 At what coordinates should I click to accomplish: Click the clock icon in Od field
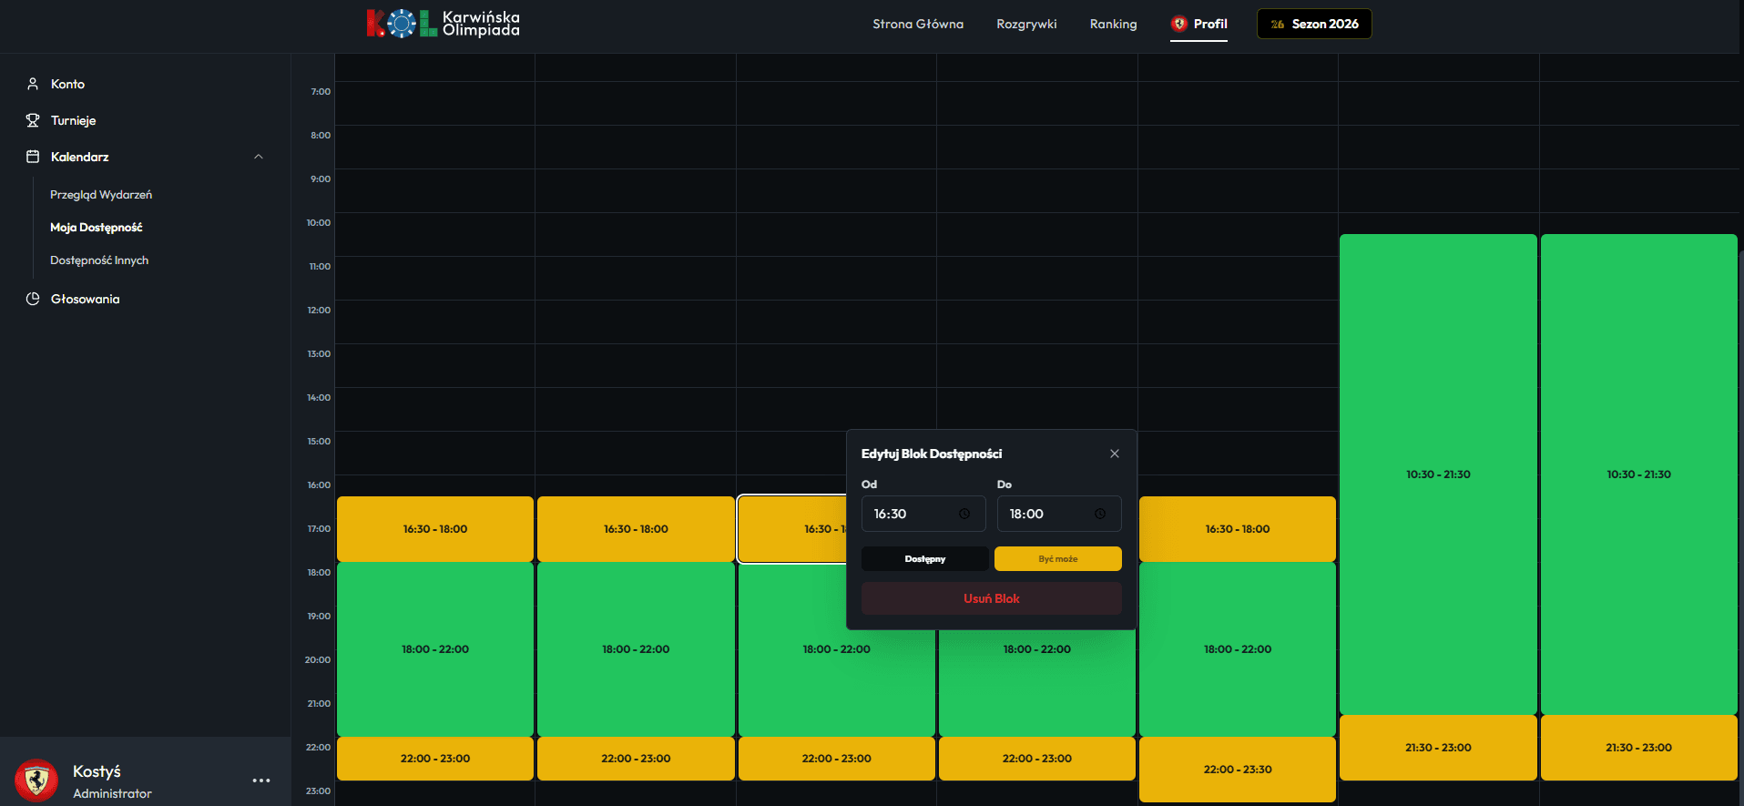(x=964, y=514)
